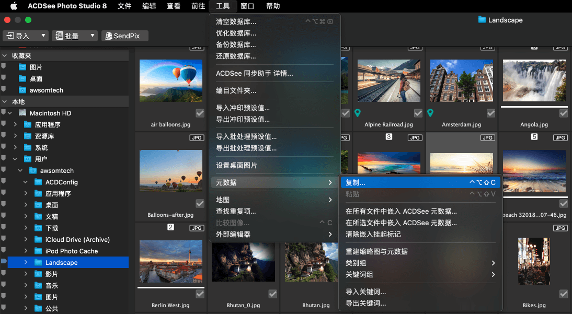
Task: Open the Apple menu
Action: [x=14, y=6]
